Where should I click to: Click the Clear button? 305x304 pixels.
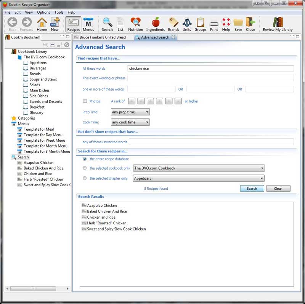278,188
